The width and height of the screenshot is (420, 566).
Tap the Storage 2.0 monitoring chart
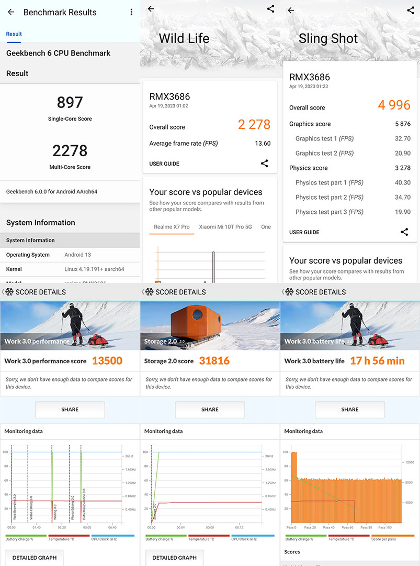tap(210, 487)
